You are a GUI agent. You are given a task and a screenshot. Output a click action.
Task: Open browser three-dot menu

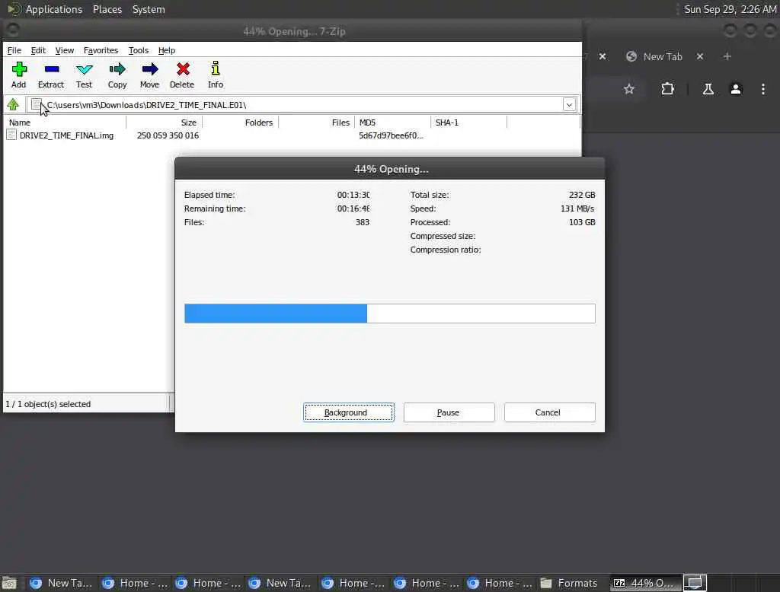763,89
